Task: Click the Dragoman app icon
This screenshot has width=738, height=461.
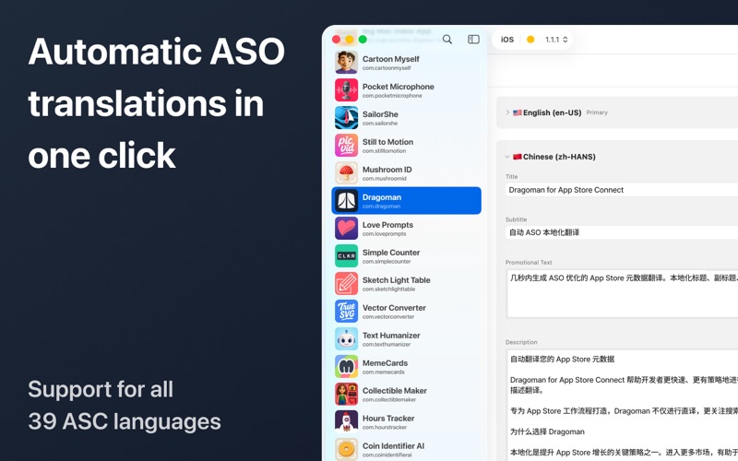Action: 347,201
